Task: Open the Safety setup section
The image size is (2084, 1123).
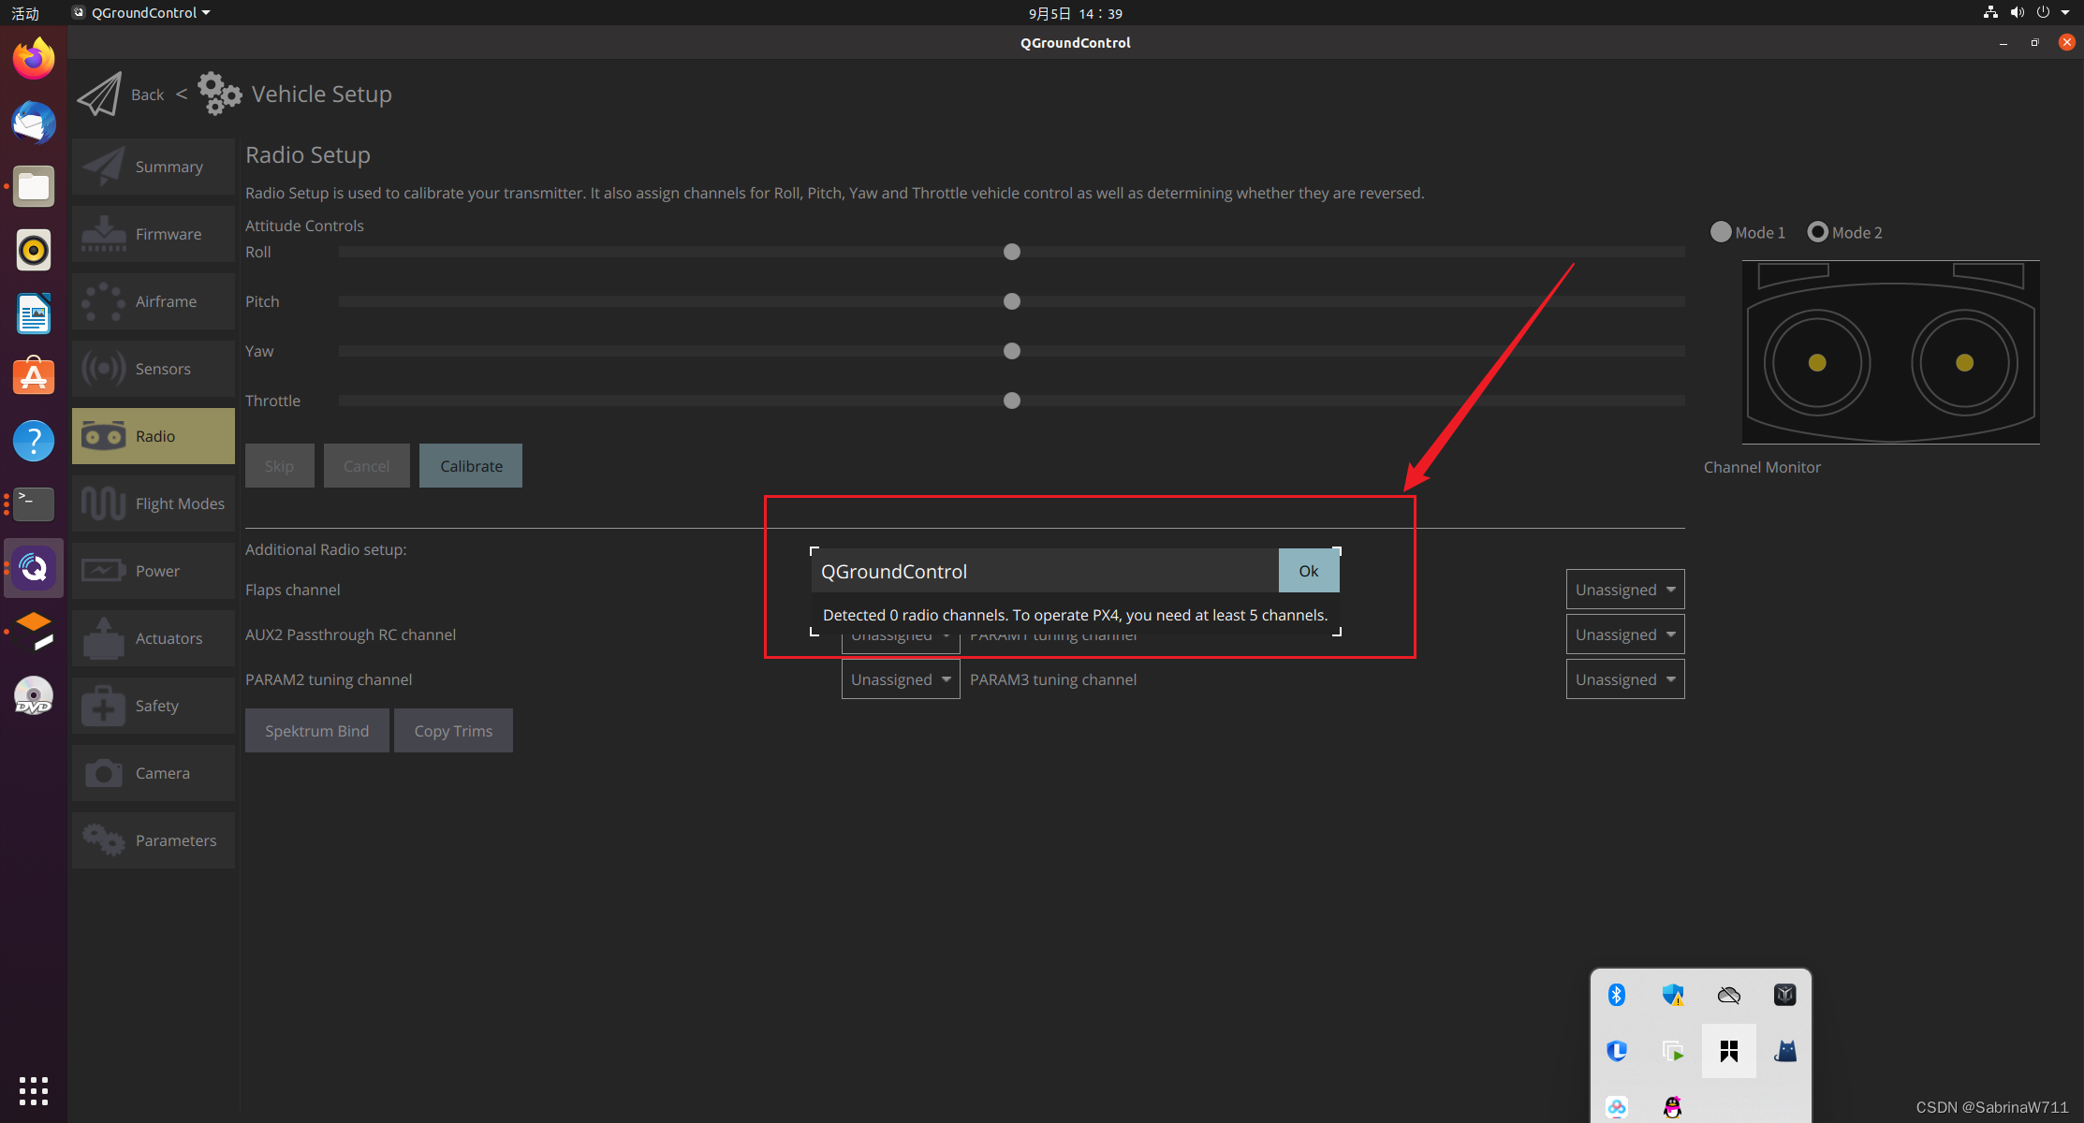Action: [154, 706]
